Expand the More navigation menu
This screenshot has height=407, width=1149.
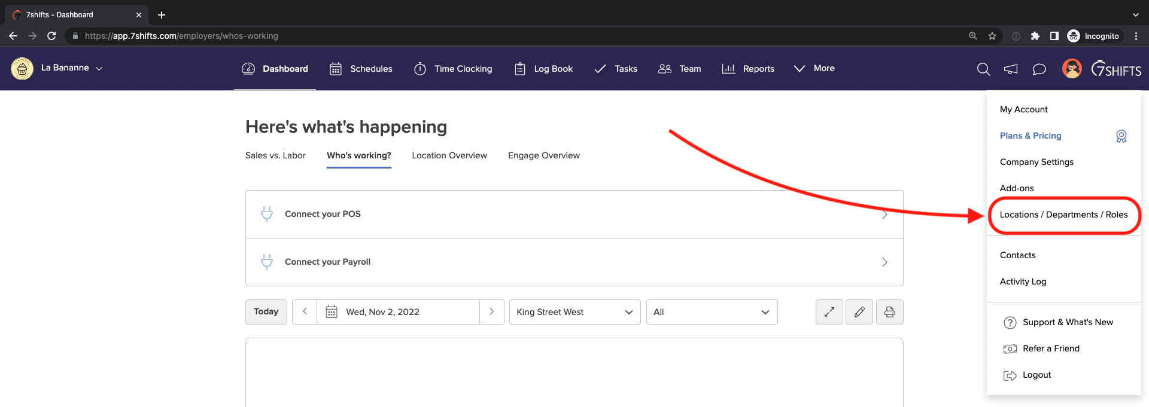pyautogui.click(x=814, y=69)
